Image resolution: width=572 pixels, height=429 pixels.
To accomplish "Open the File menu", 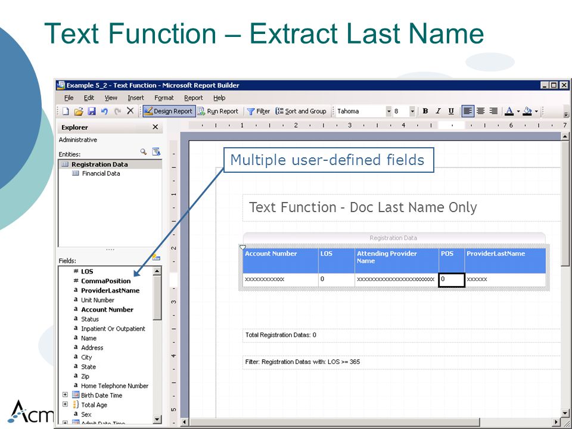I will (69, 98).
